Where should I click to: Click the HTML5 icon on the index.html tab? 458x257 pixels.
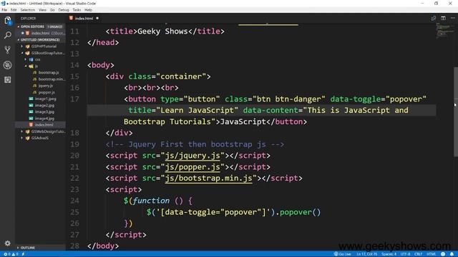coord(71,18)
